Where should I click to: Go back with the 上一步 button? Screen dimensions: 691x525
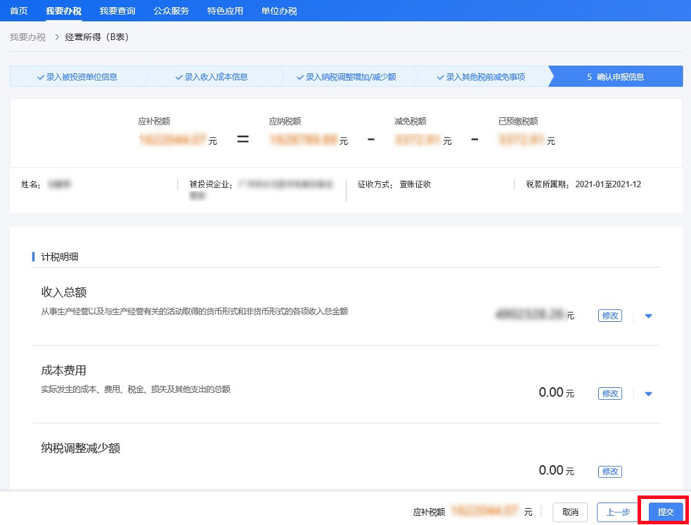pyautogui.click(x=616, y=512)
